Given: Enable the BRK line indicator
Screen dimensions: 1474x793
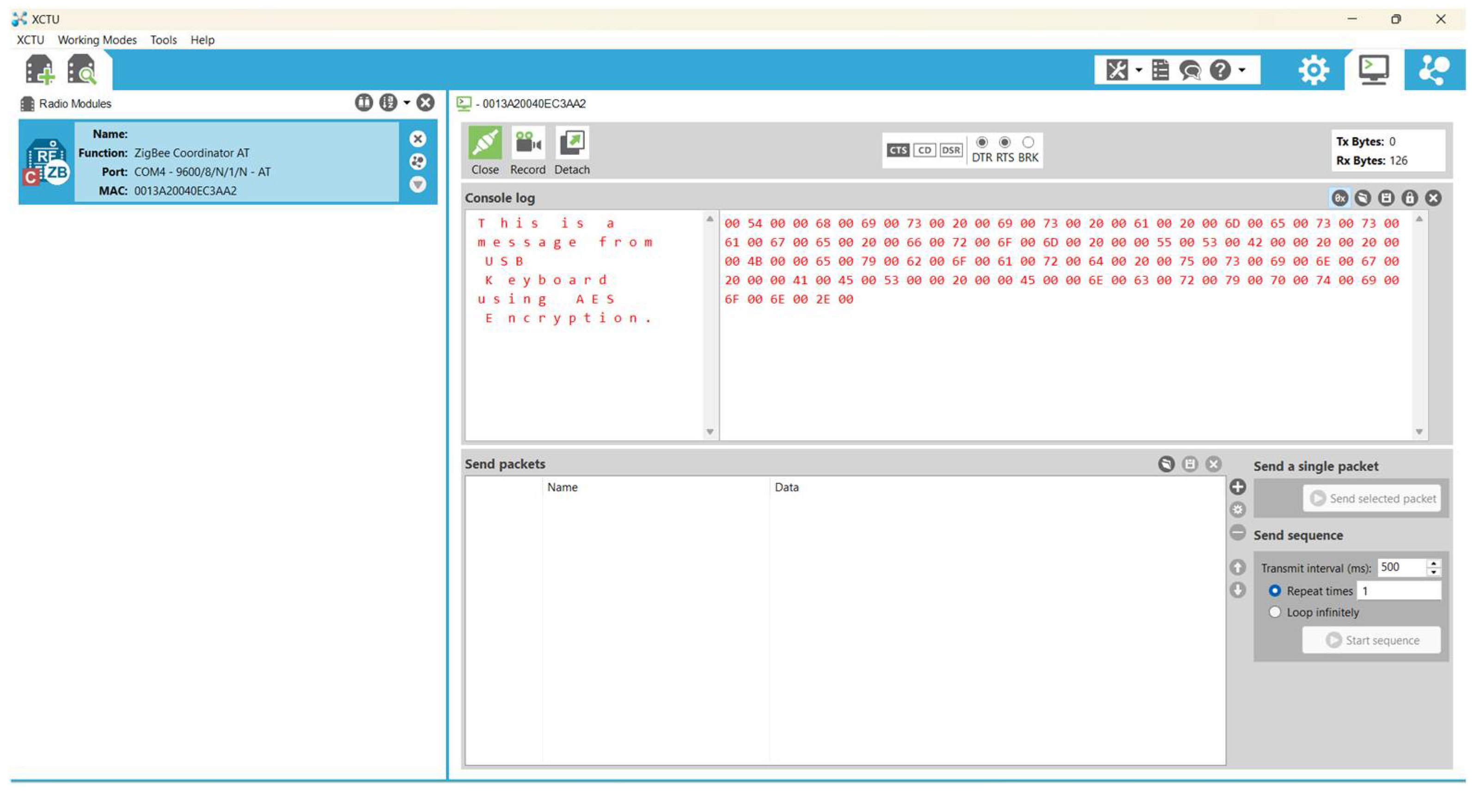Looking at the screenshot, I should (1028, 142).
